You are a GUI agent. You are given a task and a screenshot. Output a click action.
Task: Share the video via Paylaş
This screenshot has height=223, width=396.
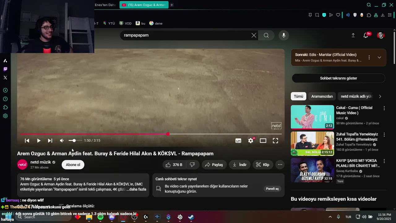click(x=214, y=165)
